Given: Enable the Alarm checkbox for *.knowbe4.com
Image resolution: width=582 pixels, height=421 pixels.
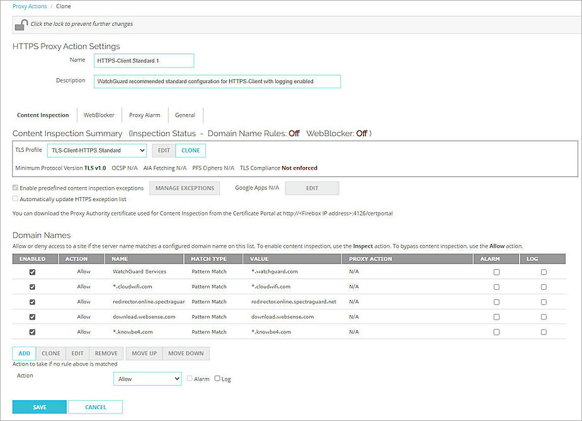Looking at the screenshot, I should (496, 332).
